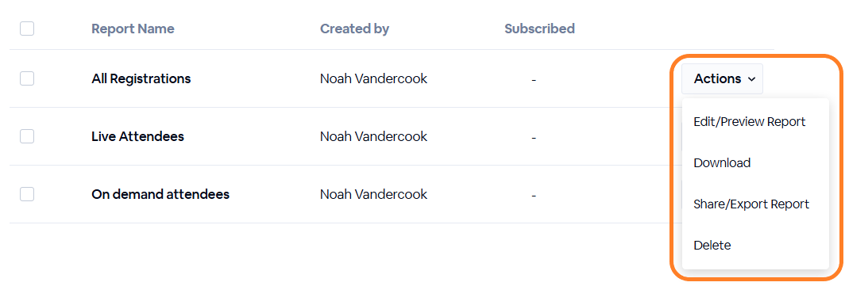Click Subscribed dash for All Registrations
Screen dimensions: 845x286
(534, 80)
